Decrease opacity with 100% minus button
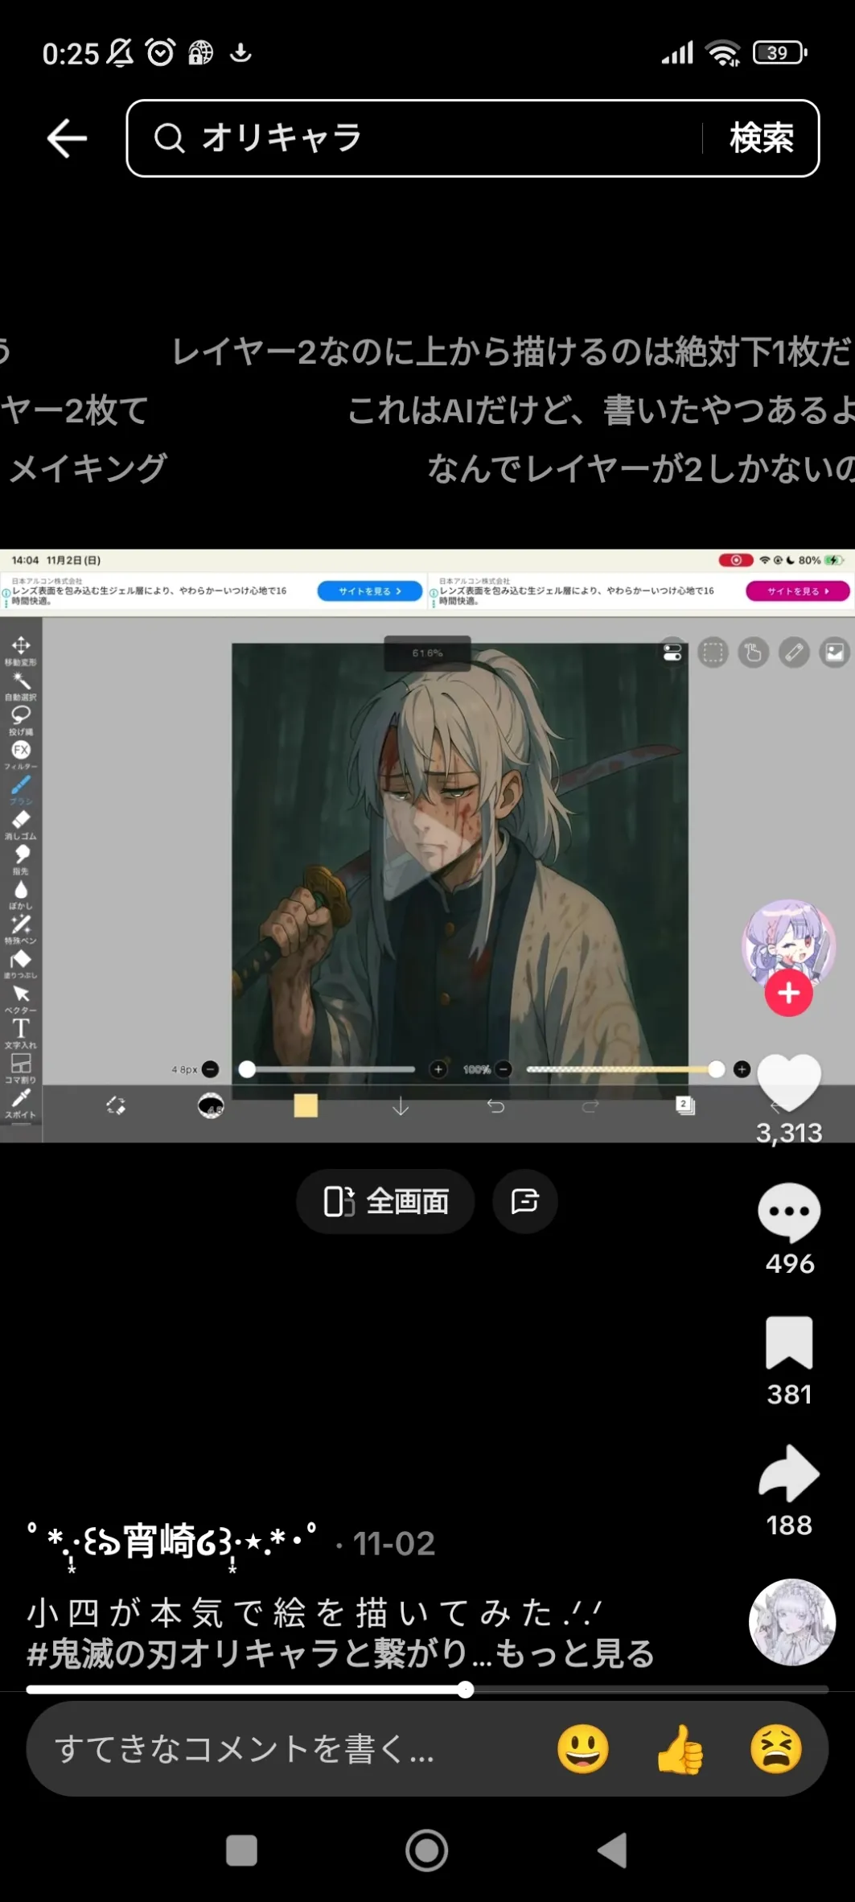855x1902 pixels. [x=504, y=1069]
